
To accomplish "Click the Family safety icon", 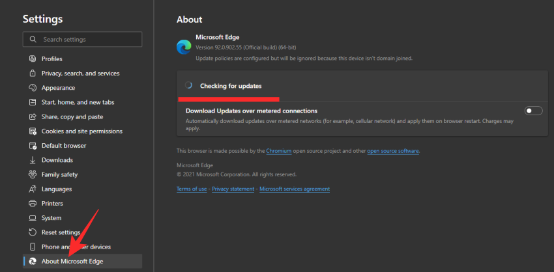I will (x=33, y=174).
